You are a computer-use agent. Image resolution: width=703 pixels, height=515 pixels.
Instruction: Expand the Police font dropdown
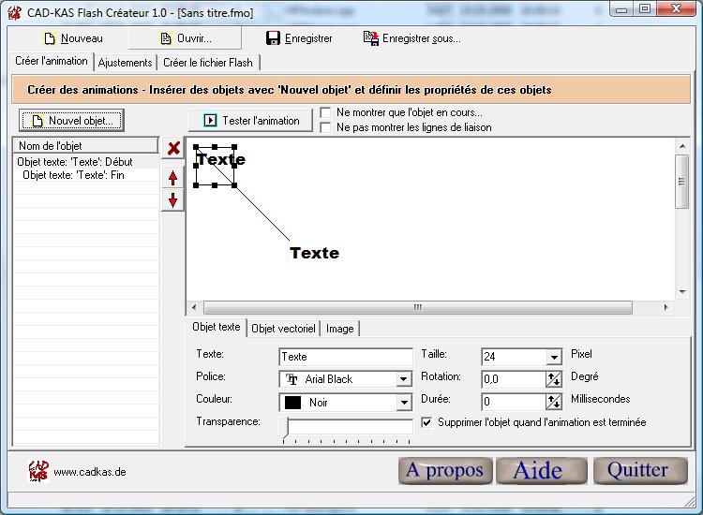[x=403, y=379]
